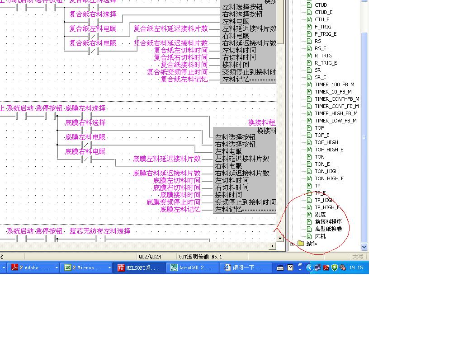The height and width of the screenshot is (347, 463).
Task: Click the keyboard input method icon
Action: click(280, 267)
